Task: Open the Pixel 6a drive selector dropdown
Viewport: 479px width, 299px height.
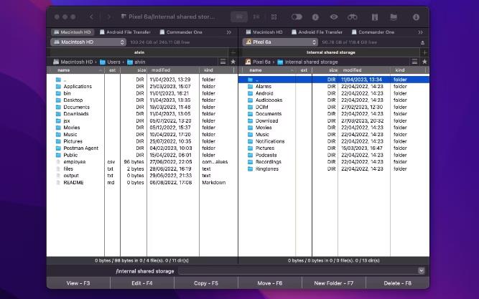Action: 280,42
